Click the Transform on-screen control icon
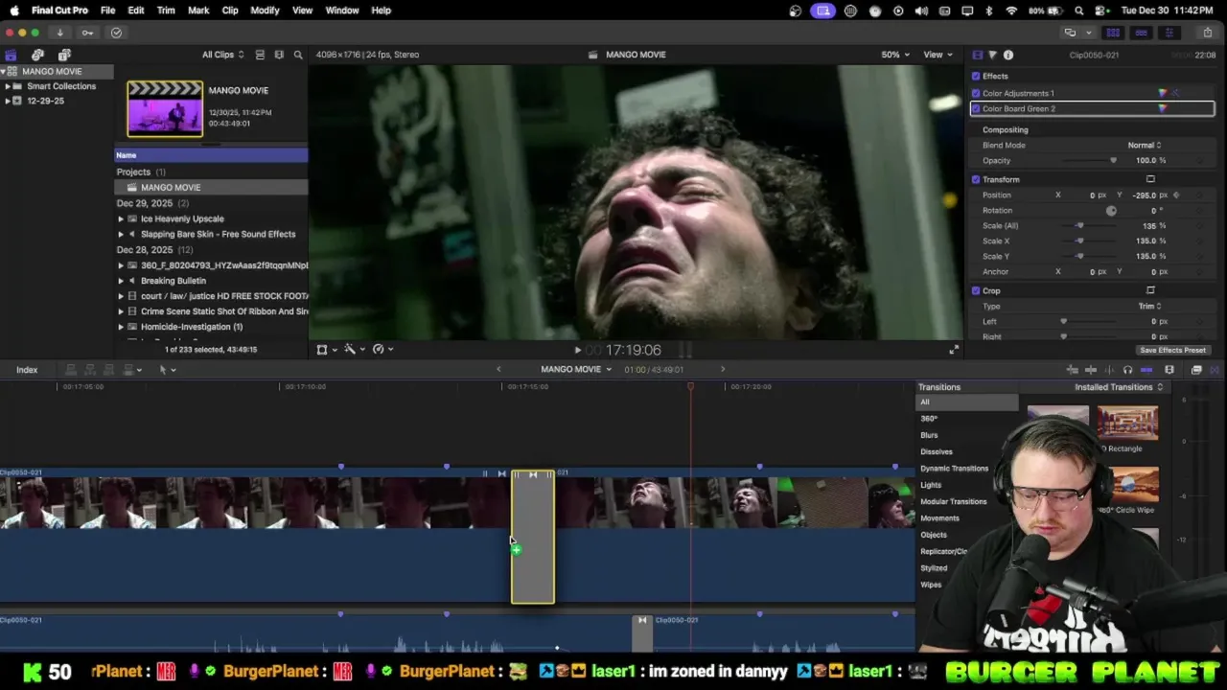This screenshot has height=690, width=1227. (x=1150, y=179)
